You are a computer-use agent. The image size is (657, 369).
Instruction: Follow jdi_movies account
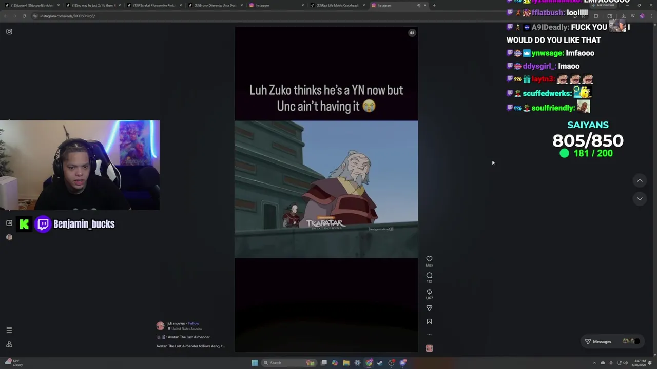[194, 323]
